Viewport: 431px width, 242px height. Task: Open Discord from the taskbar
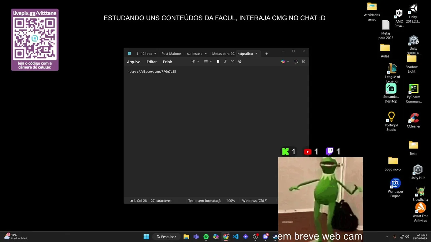tap(265, 237)
